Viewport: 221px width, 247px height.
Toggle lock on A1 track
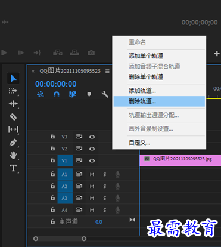point(52,174)
